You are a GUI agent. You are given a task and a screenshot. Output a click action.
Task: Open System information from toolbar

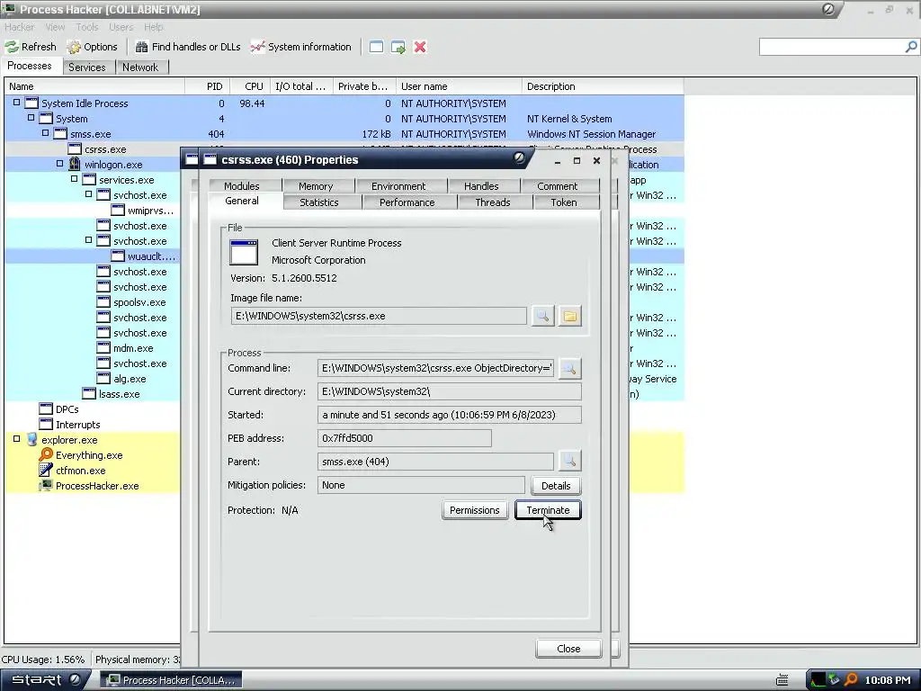(x=300, y=47)
